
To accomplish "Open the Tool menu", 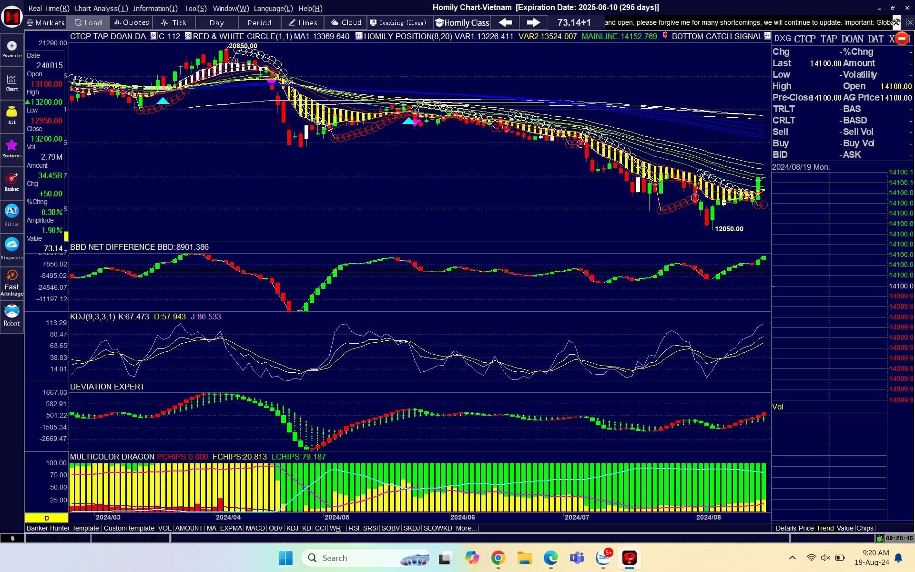I will coord(195,8).
